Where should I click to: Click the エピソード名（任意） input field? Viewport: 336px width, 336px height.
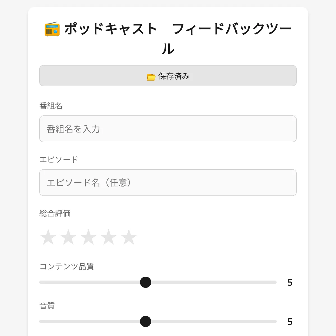tap(168, 183)
